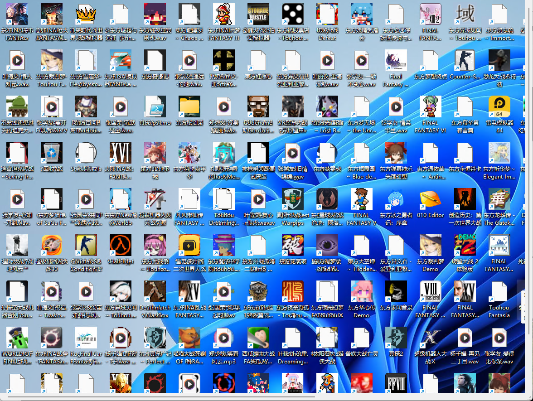
Task: Open the 東方花蒙破 game icon
Action: click(293, 246)
